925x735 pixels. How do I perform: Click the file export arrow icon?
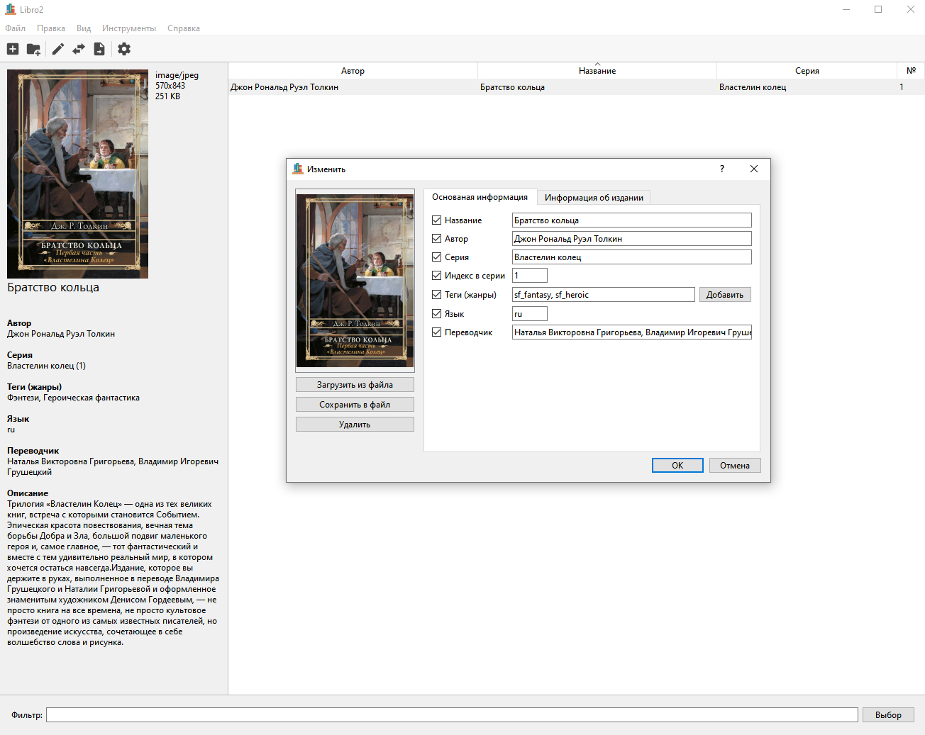(x=99, y=49)
